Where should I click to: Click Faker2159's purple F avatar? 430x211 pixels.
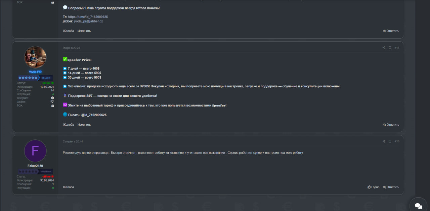[35, 151]
